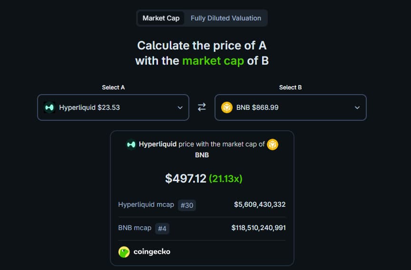Expand Select A dropdown chevron
This screenshot has width=411, height=270.
[x=180, y=108]
